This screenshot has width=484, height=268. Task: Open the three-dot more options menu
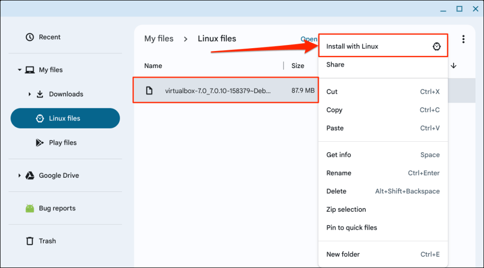point(463,39)
